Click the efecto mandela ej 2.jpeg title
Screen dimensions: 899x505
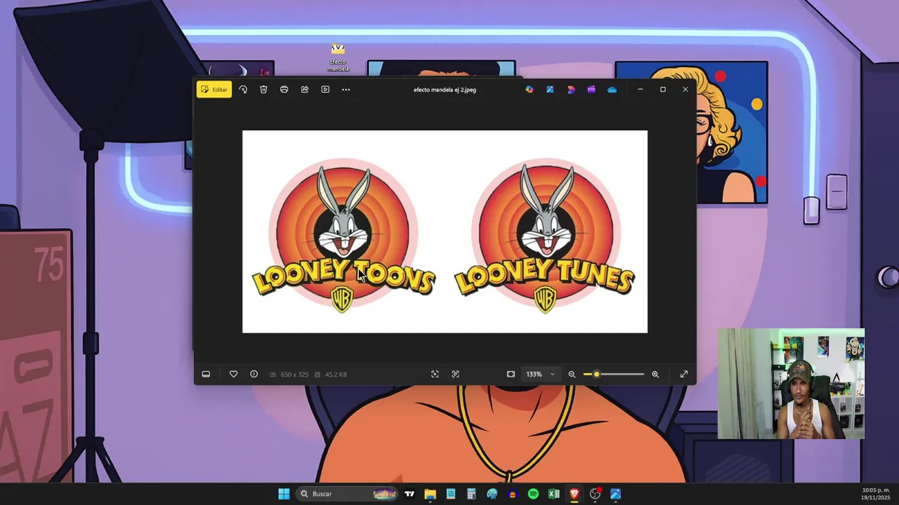[x=445, y=90]
